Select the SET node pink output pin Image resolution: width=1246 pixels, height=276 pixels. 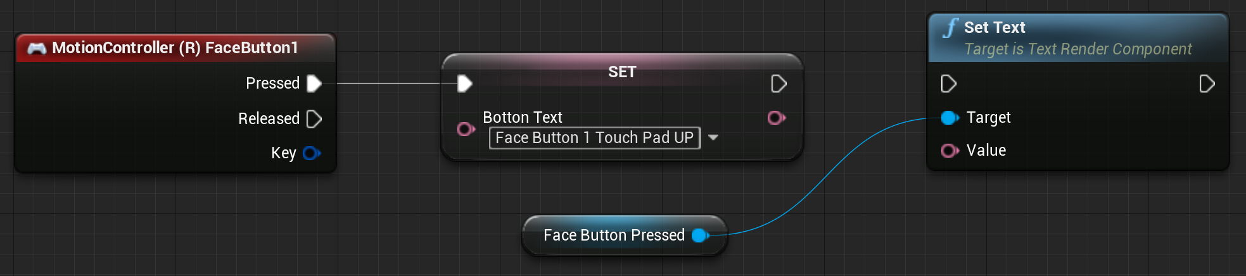[x=777, y=118]
